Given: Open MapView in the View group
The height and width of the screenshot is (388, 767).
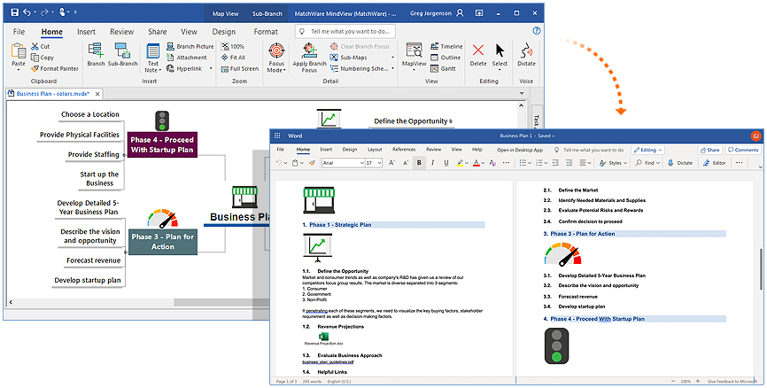Looking at the screenshot, I should (x=413, y=53).
